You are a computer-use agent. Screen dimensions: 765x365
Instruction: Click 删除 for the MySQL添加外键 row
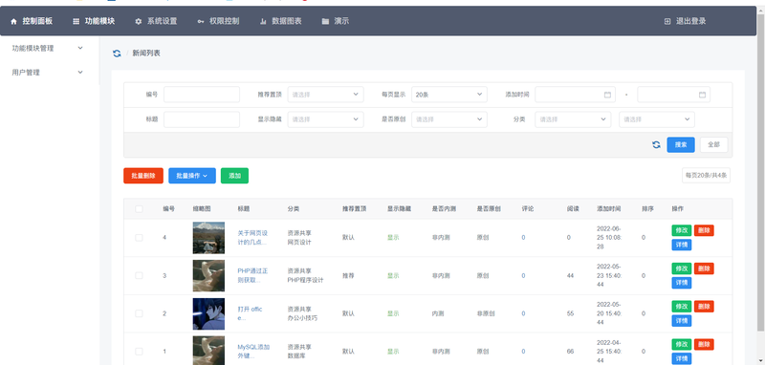pyautogui.click(x=704, y=345)
